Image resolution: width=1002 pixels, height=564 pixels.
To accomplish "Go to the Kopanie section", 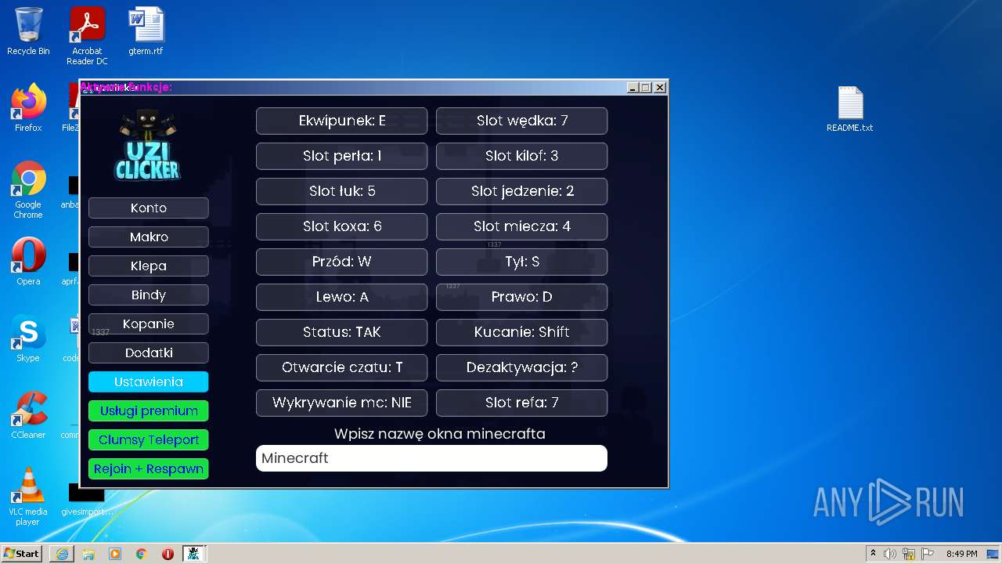I will click(x=149, y=324).
